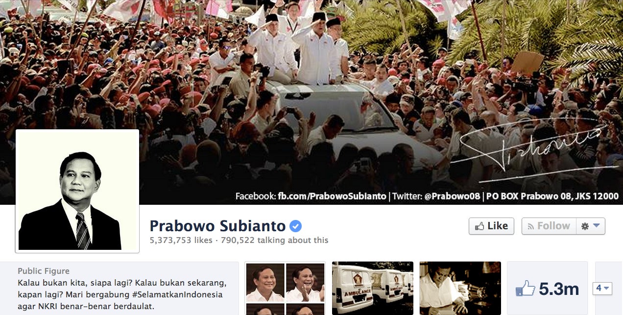The width and height of the screenshot is (623, 315).
Task: Open the tile showing man writing
Action: tap(460, 288)
